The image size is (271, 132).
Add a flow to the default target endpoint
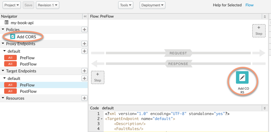click(x=84, y=78)
